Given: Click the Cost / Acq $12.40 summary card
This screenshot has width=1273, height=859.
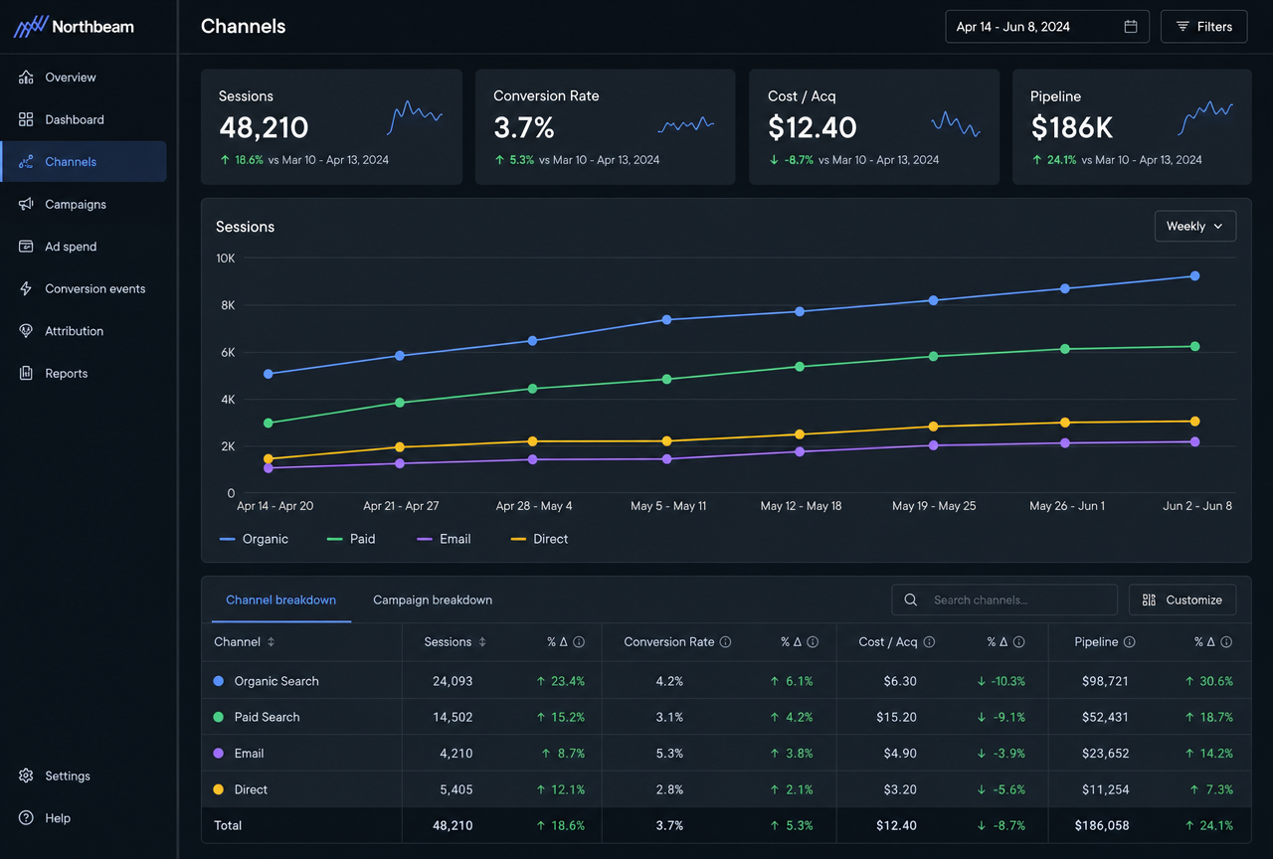Looking at the screenshot, I should point(873,126).
